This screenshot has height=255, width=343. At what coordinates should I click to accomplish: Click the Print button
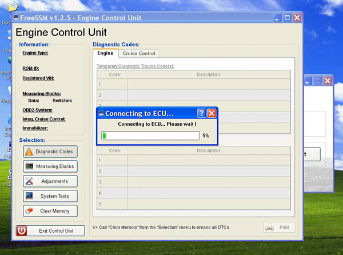(279, 228)
